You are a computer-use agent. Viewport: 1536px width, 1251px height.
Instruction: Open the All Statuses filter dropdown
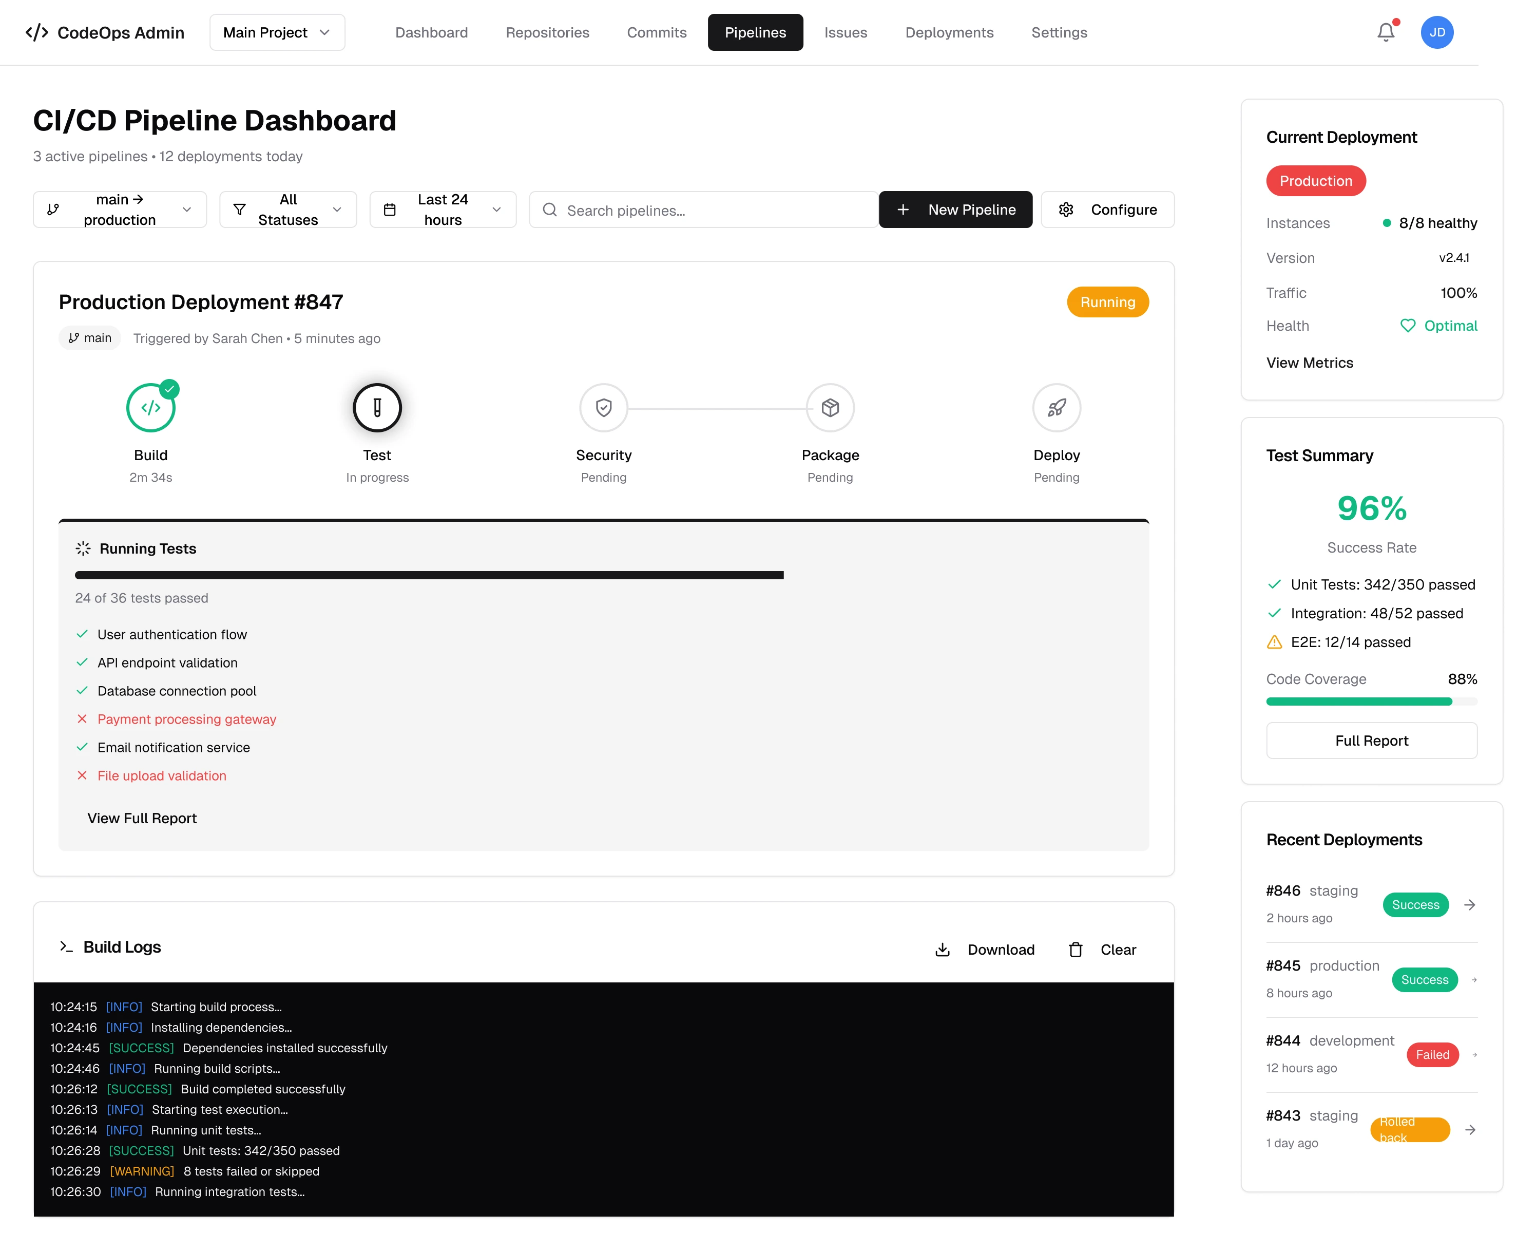pos(287,210)
